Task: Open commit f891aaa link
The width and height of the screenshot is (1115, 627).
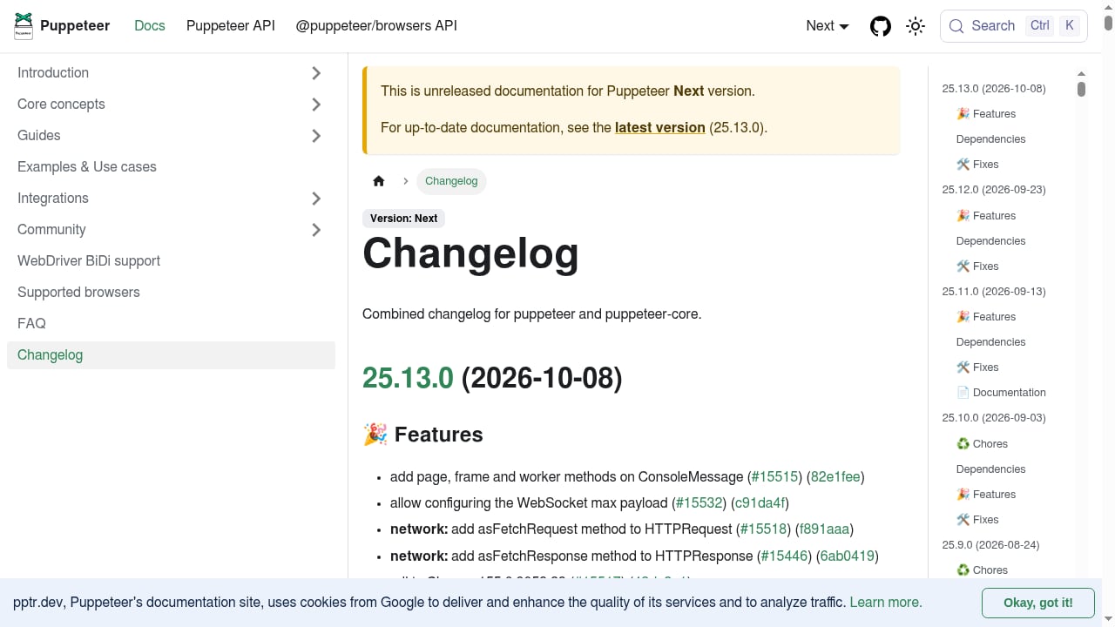Action: click(824, 529)
